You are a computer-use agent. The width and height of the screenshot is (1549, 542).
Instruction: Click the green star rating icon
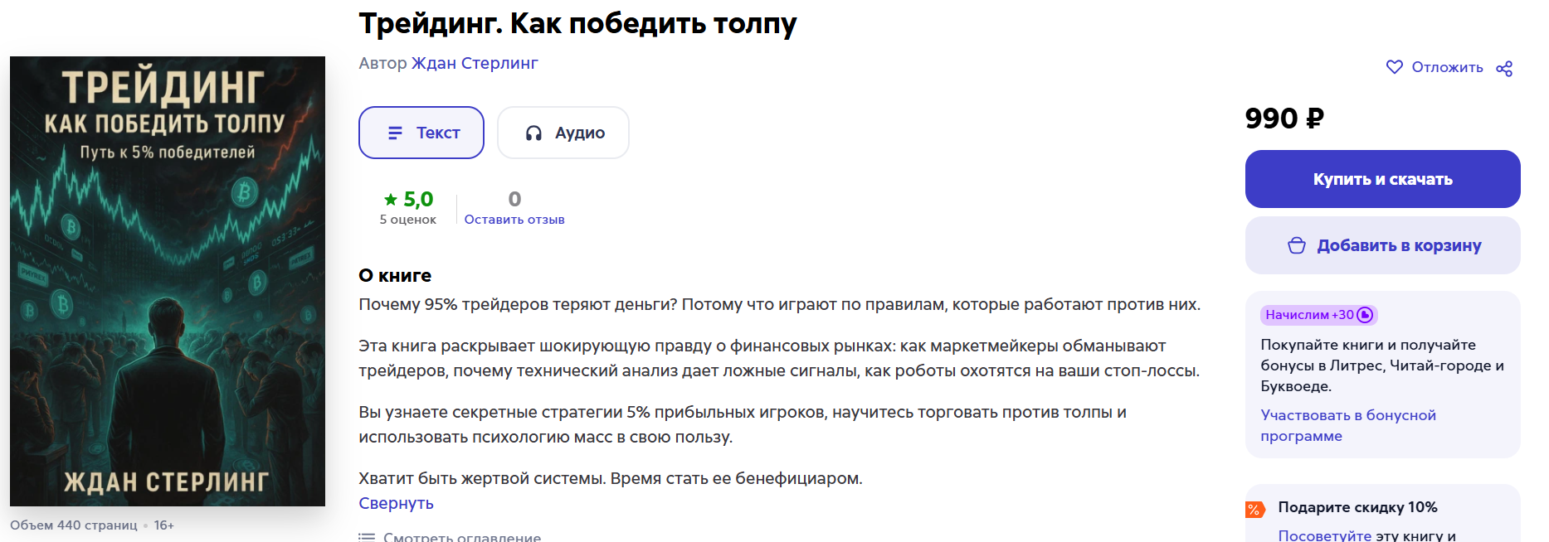[391, 199]
